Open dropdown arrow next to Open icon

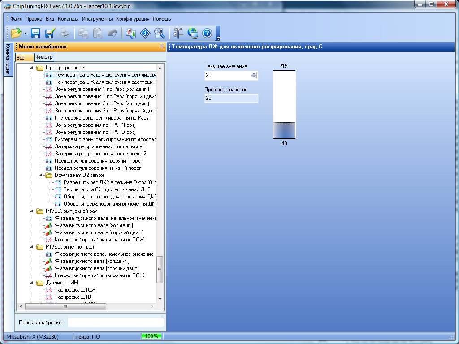pyautogui.click(x=26, y=33)
